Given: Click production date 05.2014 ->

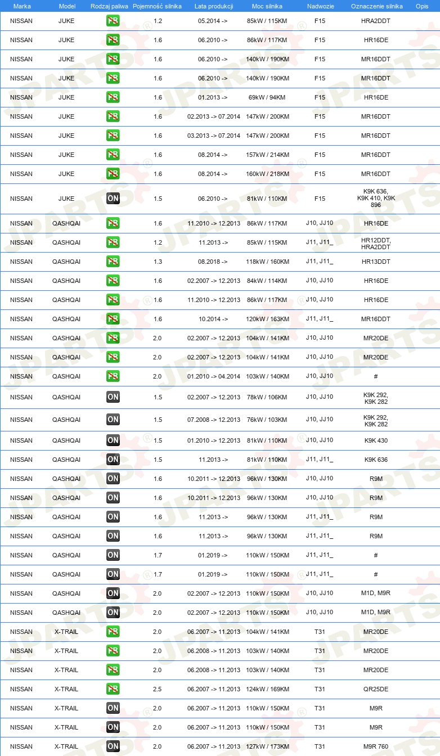Looking at the screenshot, I should click(213, 21).
